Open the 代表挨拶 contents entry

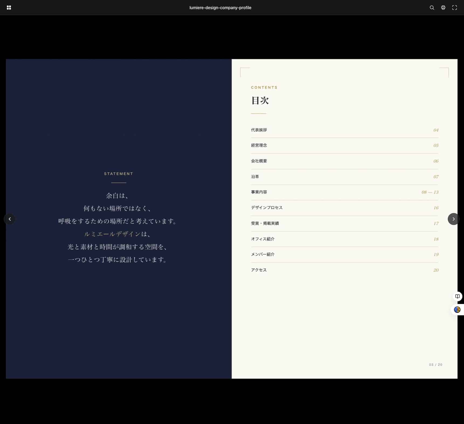345,130
